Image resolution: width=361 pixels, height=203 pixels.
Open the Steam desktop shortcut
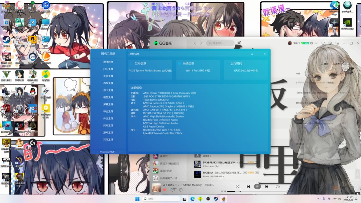[x=6, y=41]
